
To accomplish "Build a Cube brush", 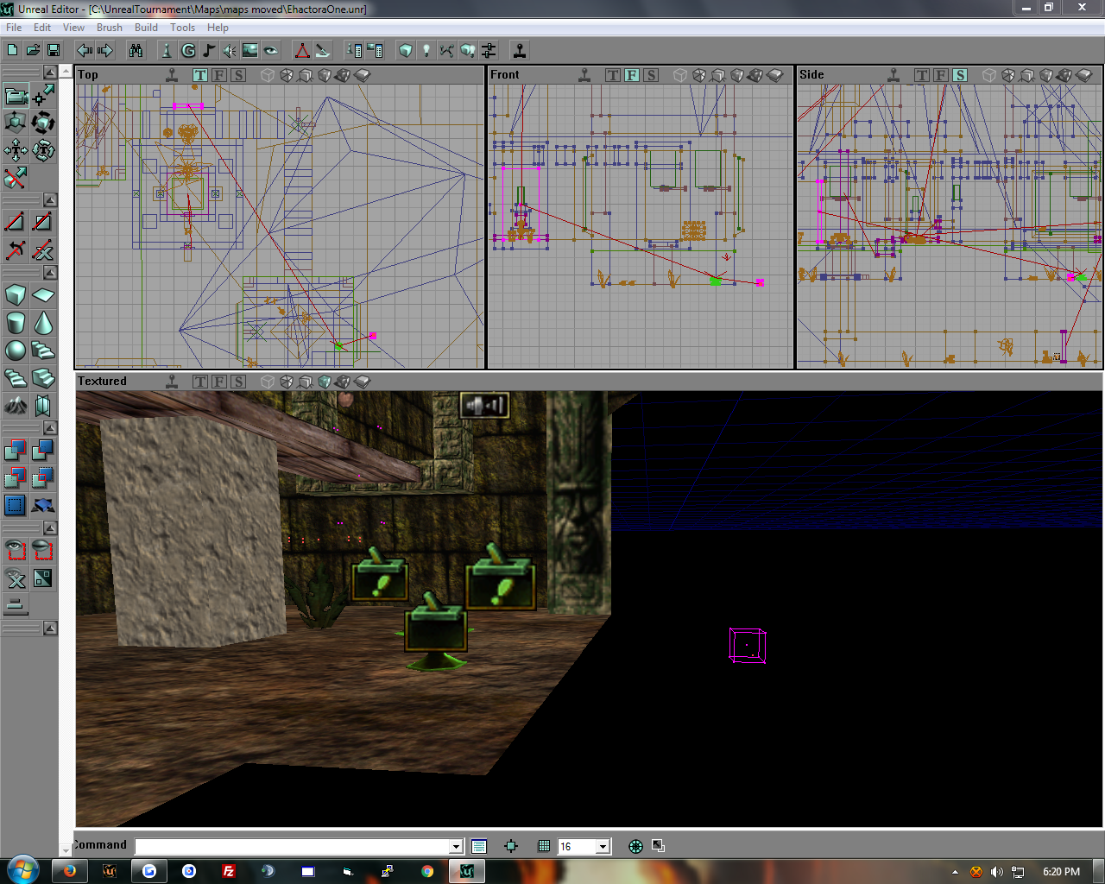I will pos(16,295).
